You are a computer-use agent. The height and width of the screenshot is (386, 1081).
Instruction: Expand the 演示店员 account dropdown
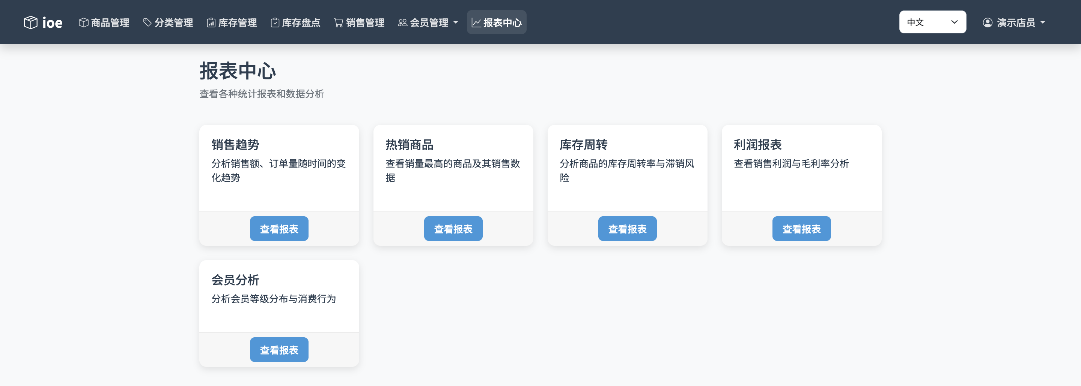point(1014,22)
